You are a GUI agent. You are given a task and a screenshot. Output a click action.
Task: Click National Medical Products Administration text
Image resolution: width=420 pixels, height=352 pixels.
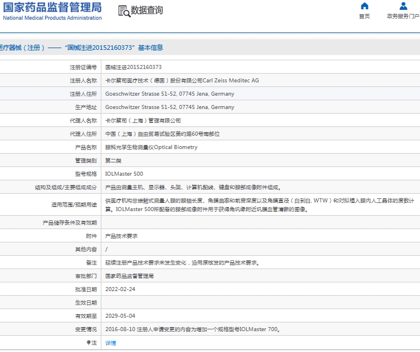(x=52, y=18)
